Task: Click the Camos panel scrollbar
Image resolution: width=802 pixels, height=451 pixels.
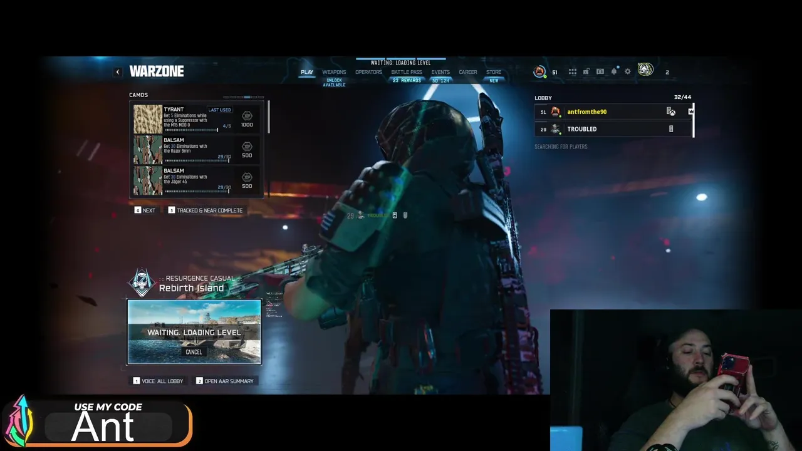Action: (x=268, y=117)
